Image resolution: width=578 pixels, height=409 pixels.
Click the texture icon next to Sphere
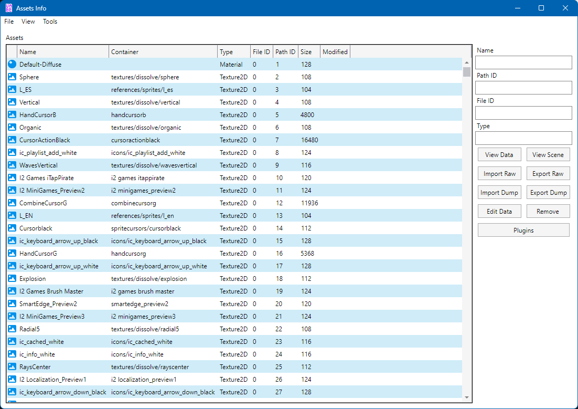coord(12,77)
